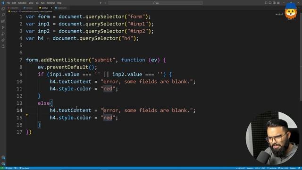Click the CRLF line ending status item
Screen dimensions: 302x170
tap(263, 168)
